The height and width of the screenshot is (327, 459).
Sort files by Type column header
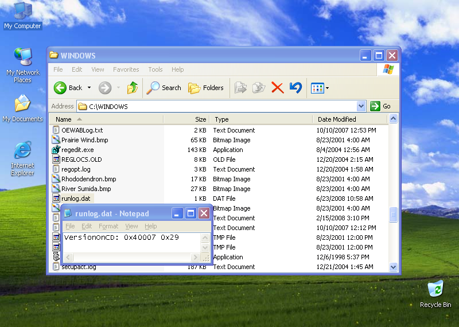[261, 119]
